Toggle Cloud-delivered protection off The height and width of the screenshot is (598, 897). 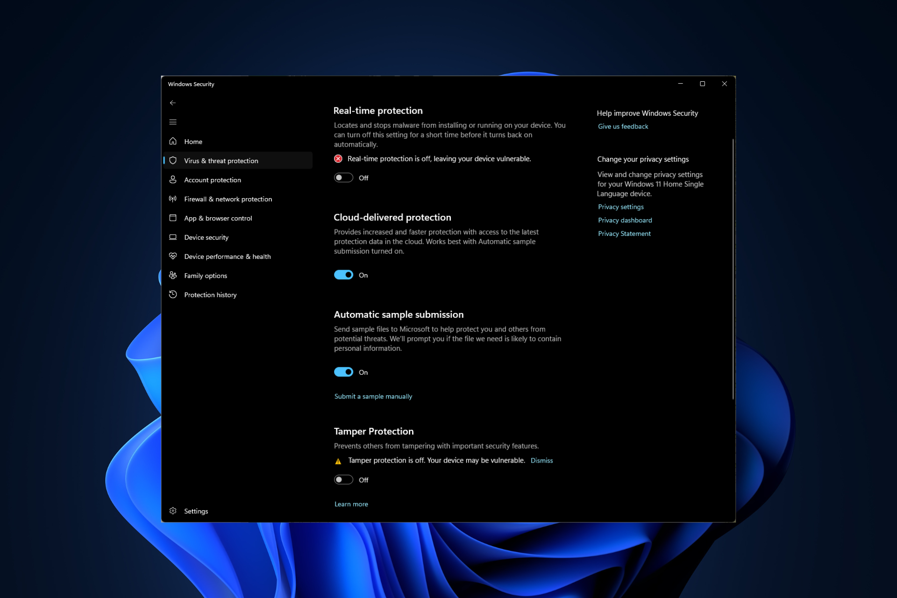point(343,274)
